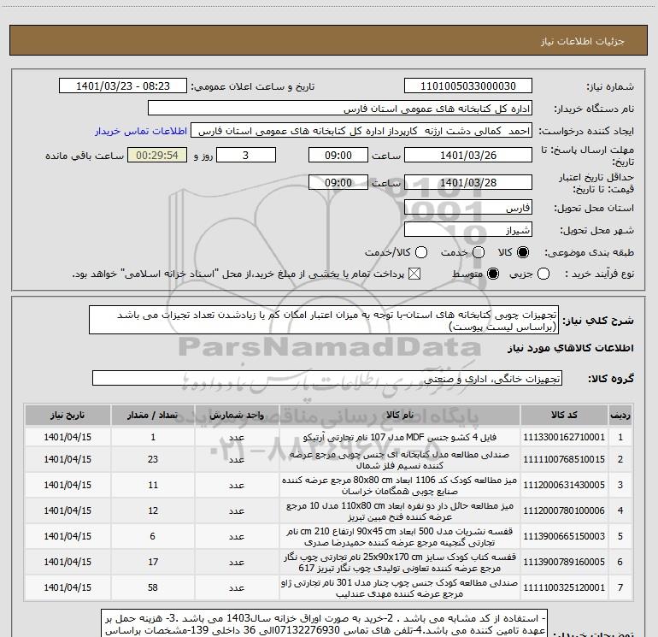
Task: Click item code 1111100325120001
Action: (x=564, y=587)
